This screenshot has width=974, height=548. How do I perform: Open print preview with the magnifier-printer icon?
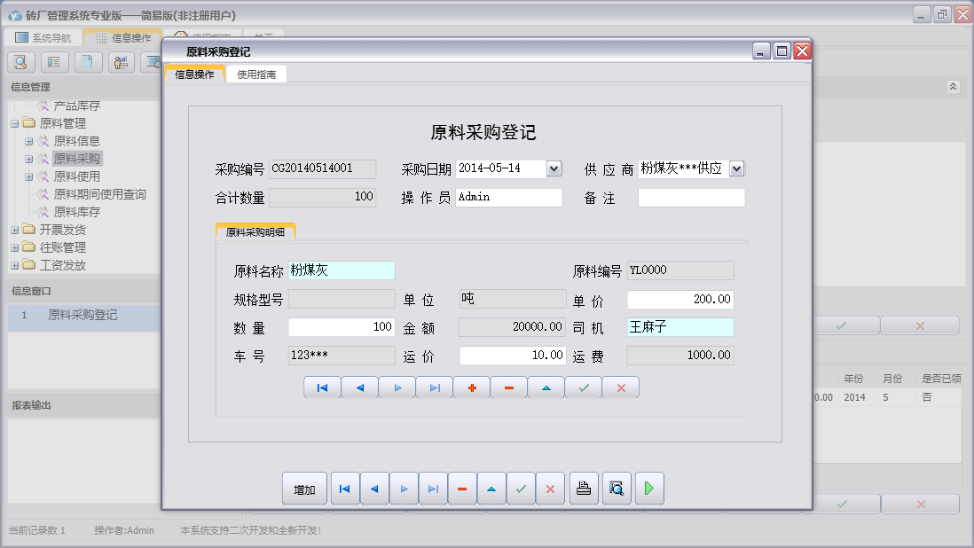[617, 489]
